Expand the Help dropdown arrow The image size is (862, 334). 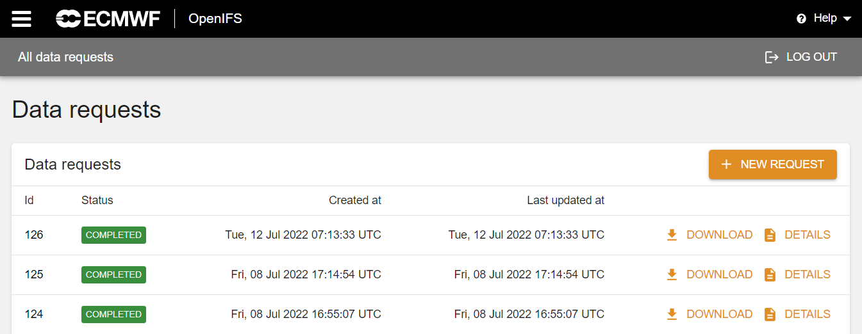coord(847,19)
